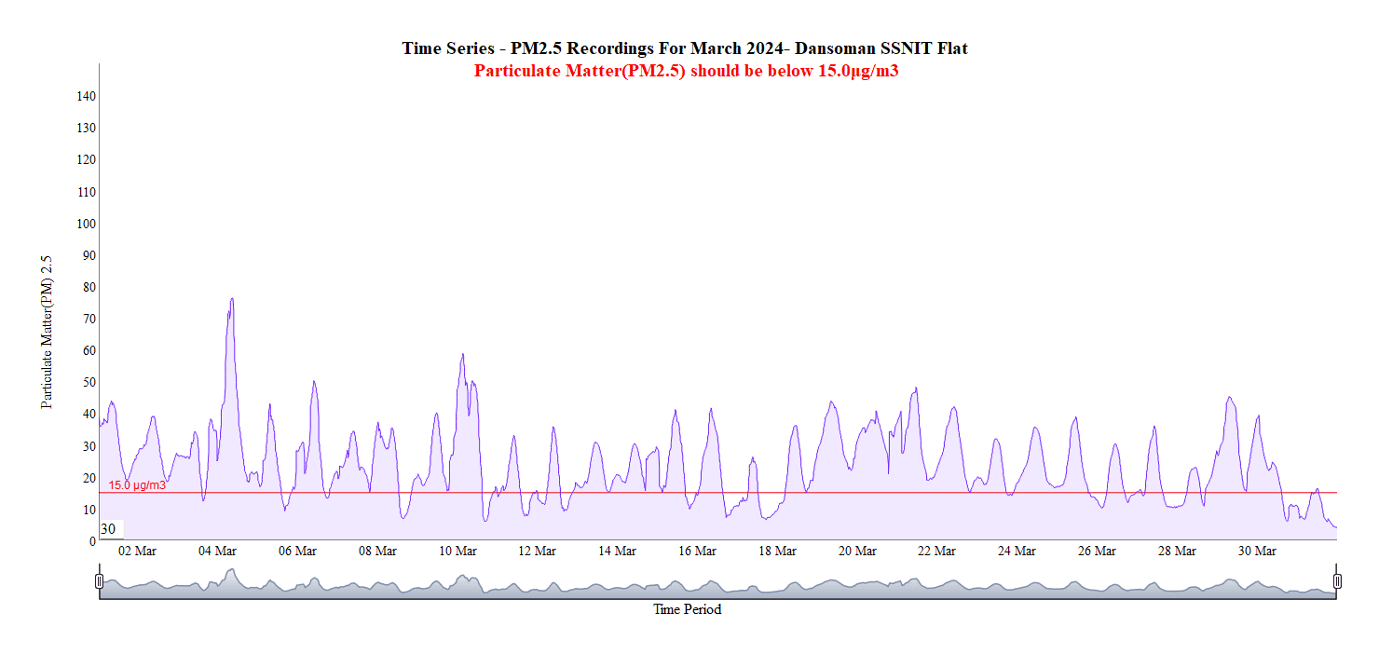Click the 100 value on the y-axis
The width and height of the screenshot is (1379, 654).
coord(86,224)
